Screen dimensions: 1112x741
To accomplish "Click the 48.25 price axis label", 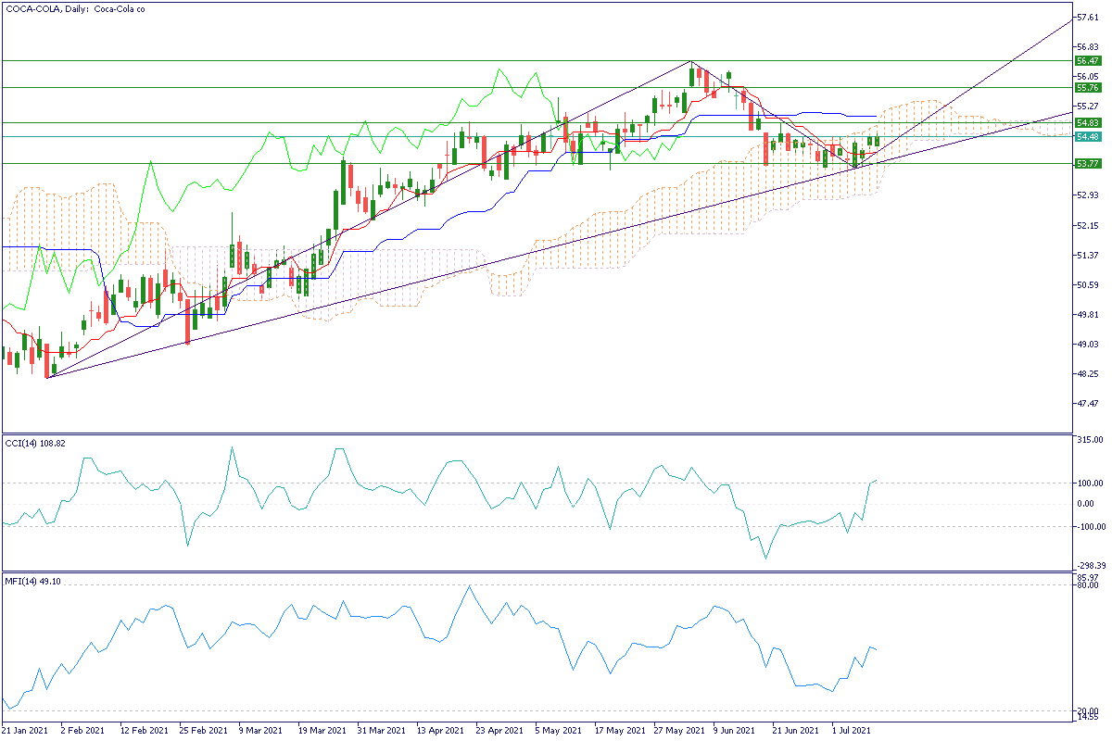I will (x=1087, y=374).
